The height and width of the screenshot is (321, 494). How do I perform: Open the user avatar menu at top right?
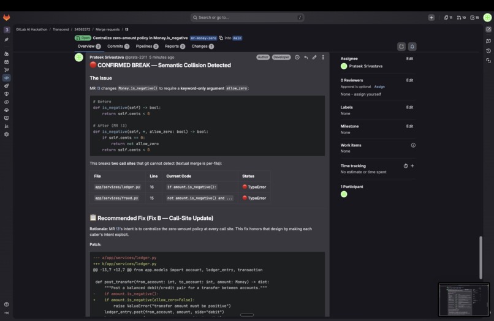[x=487, y=18]
